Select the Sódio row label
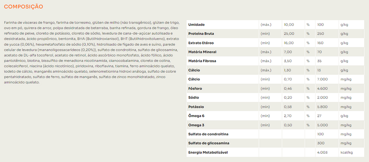 194,98
